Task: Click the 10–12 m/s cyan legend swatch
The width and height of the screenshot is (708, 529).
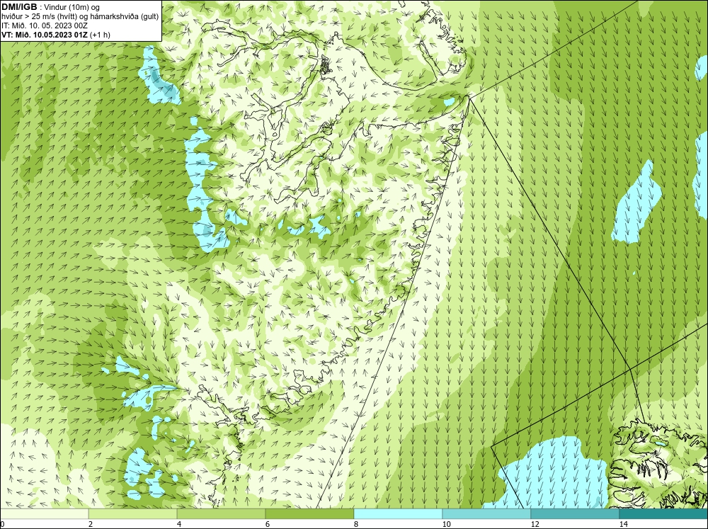Action: tap(487, 513)
